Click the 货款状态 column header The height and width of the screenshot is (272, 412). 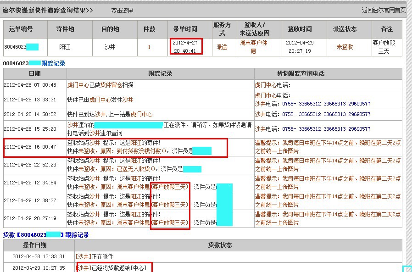coord(220,245)
